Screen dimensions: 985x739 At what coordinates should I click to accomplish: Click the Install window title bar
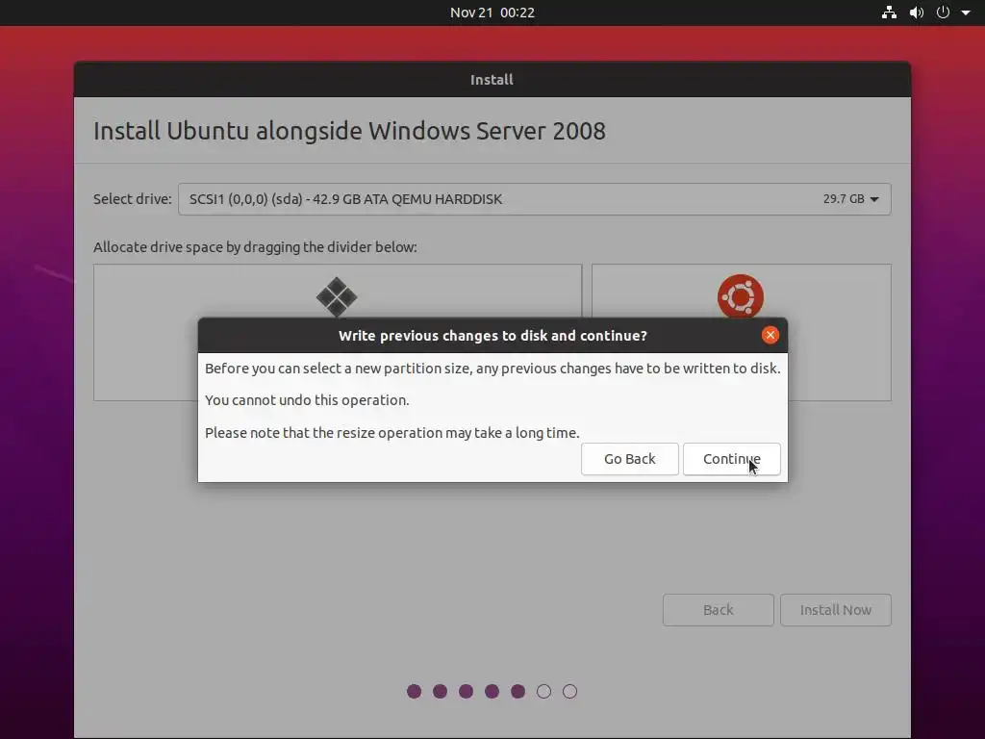[x=492, y=80]
